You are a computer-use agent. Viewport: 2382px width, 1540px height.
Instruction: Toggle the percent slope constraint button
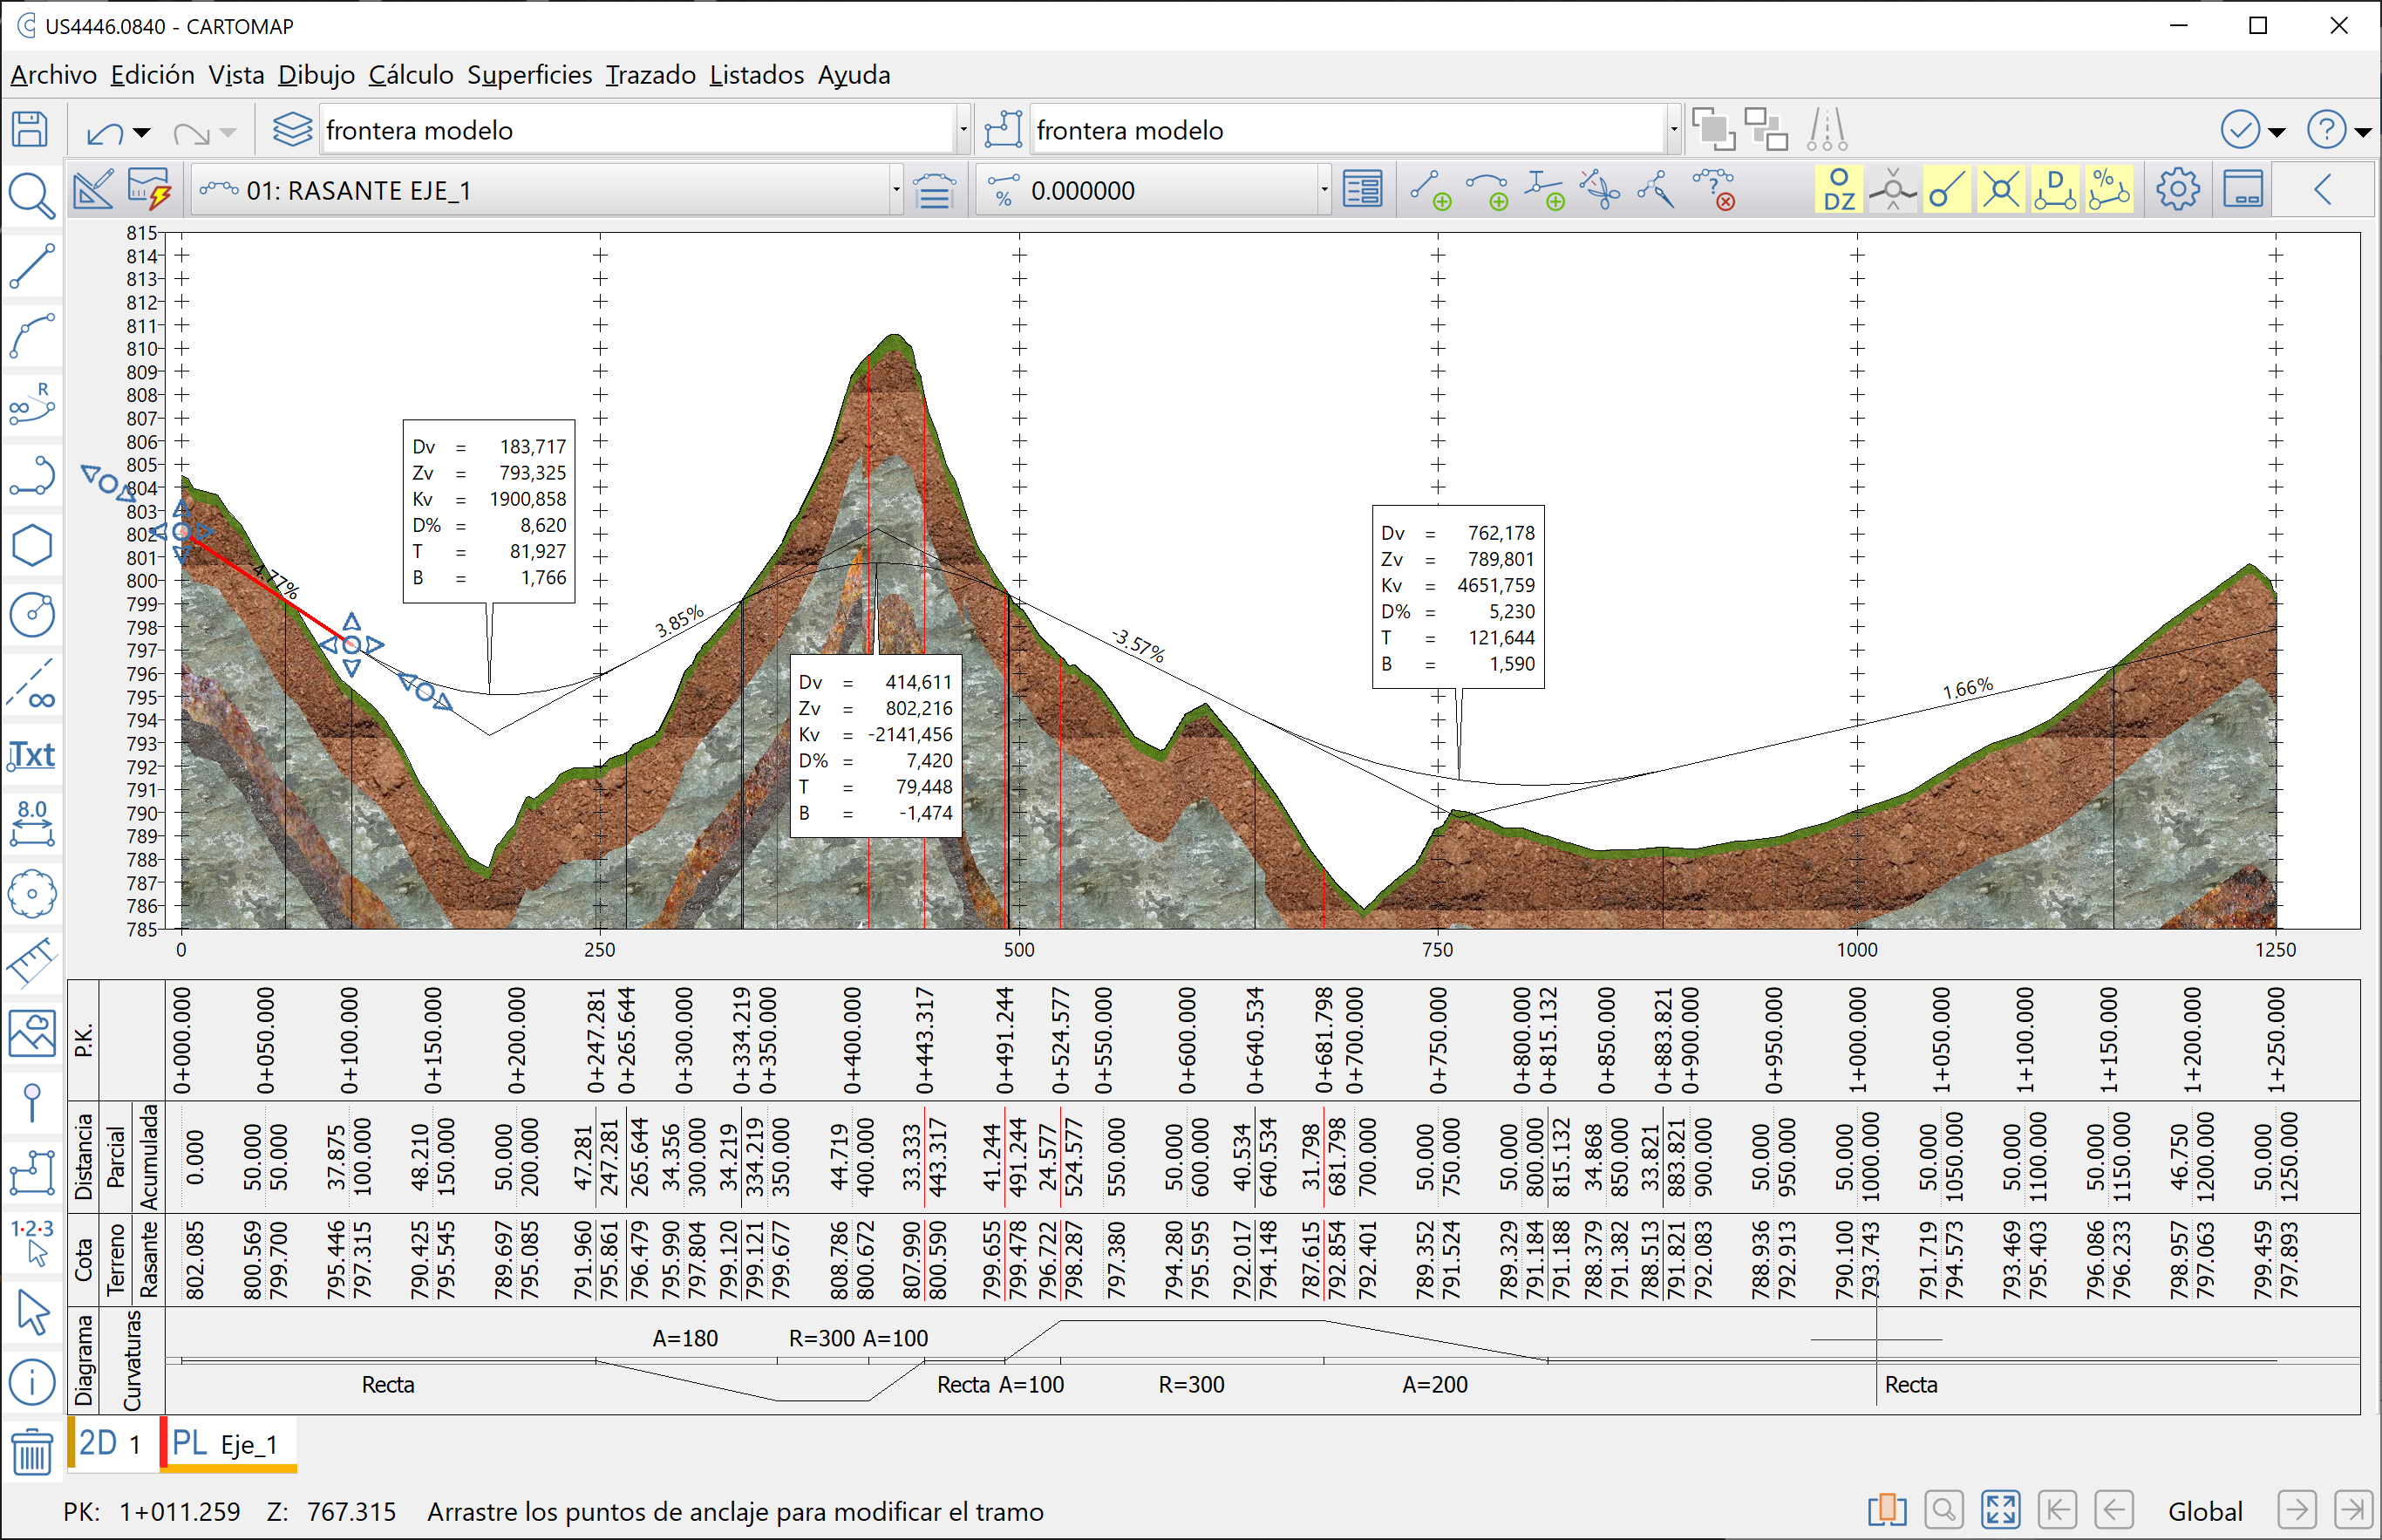pyautogui.click(x=2108, y=189)
